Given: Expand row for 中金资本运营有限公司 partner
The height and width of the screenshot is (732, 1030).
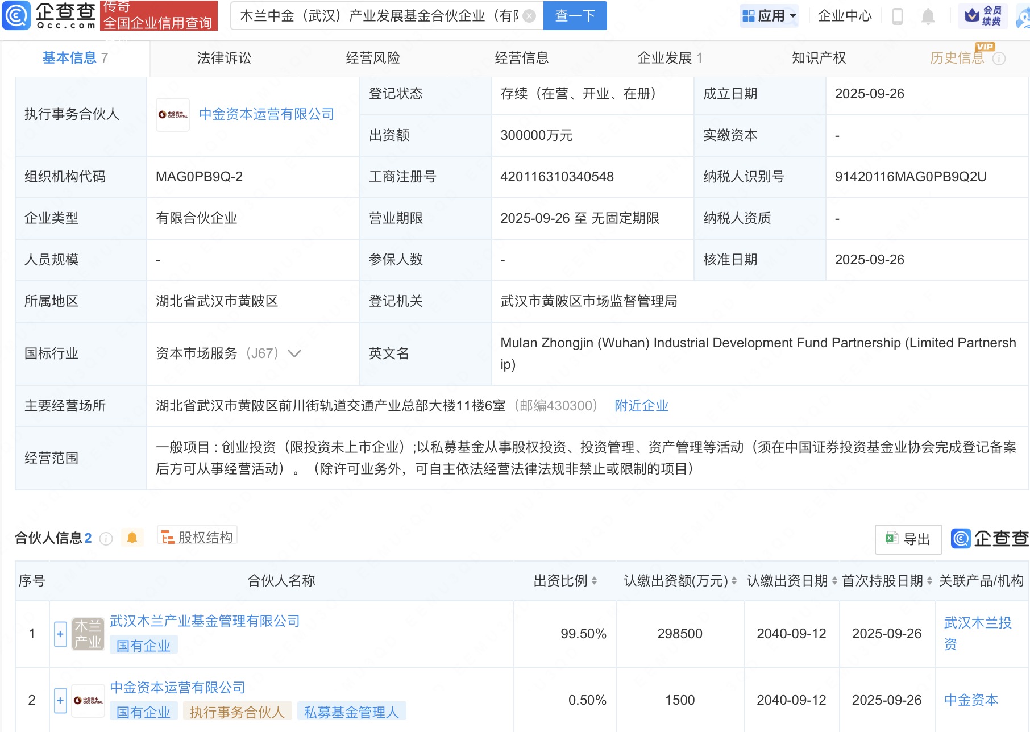Looking at the screenshot, I should point(60,700).
